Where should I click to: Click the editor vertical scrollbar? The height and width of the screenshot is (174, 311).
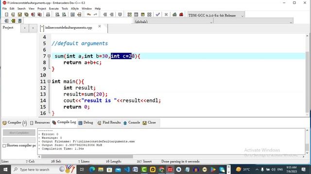tap(307, 82)
